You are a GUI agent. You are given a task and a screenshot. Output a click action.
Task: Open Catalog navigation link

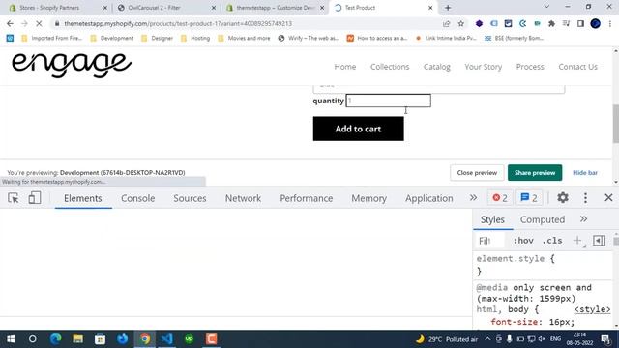tap(436, 67)
